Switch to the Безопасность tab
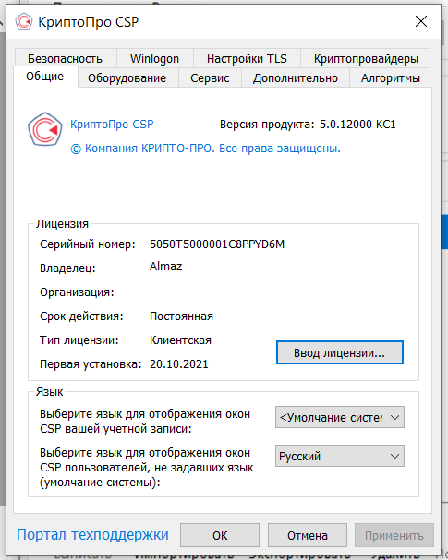This screenshot has width=448, height=560. (x=65, y=58)
